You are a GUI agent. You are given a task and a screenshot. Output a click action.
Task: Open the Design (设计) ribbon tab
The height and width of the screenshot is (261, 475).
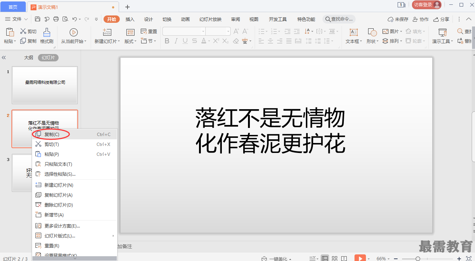[149, 19]
